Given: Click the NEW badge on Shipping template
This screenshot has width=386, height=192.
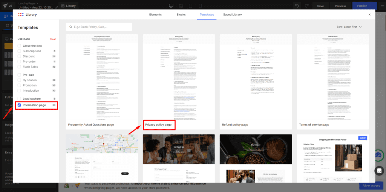Looking at the screenshot, I should click(x=363, y=138).
